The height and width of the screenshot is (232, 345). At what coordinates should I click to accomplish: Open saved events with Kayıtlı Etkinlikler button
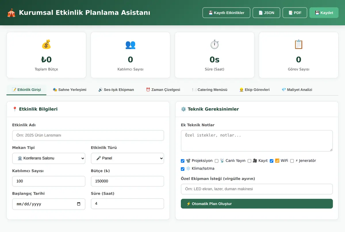[x=226, y=13]
